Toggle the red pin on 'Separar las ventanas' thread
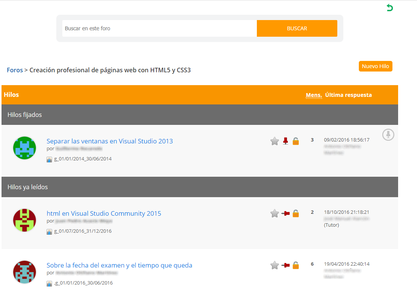417x291 pixels. (285, 141)
